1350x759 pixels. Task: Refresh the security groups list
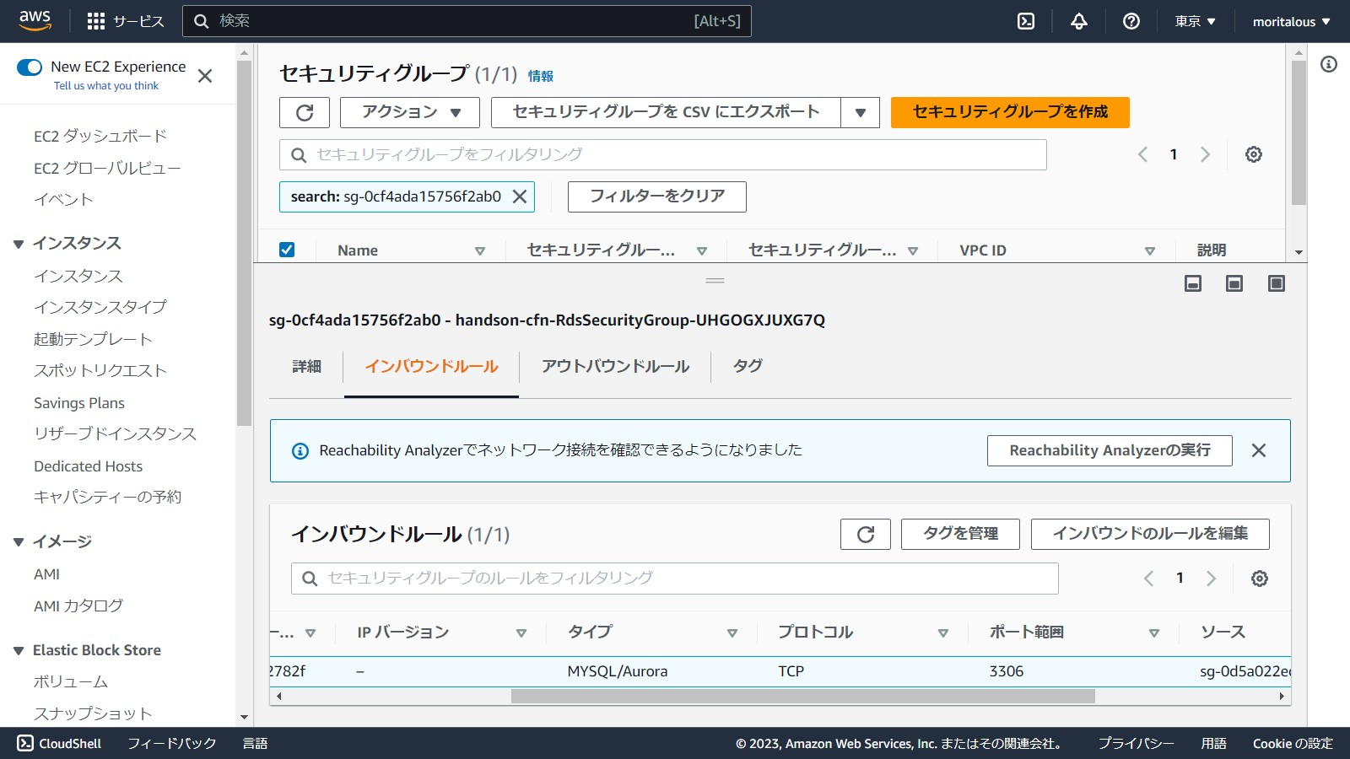305,112
